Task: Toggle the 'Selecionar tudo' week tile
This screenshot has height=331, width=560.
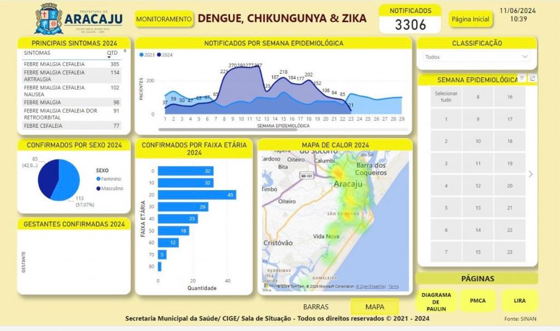Action: [x=446, y=97]
